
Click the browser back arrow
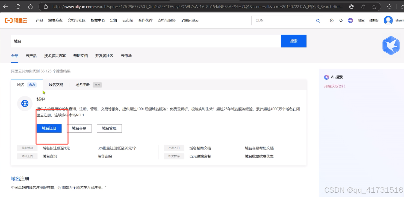pos(5,7)
